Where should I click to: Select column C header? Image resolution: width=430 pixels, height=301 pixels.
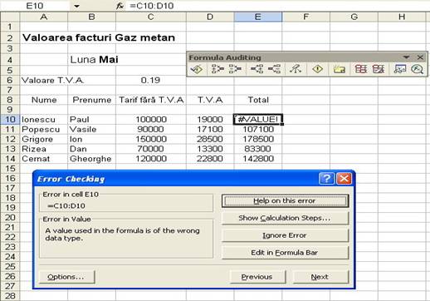click(151, 17)
